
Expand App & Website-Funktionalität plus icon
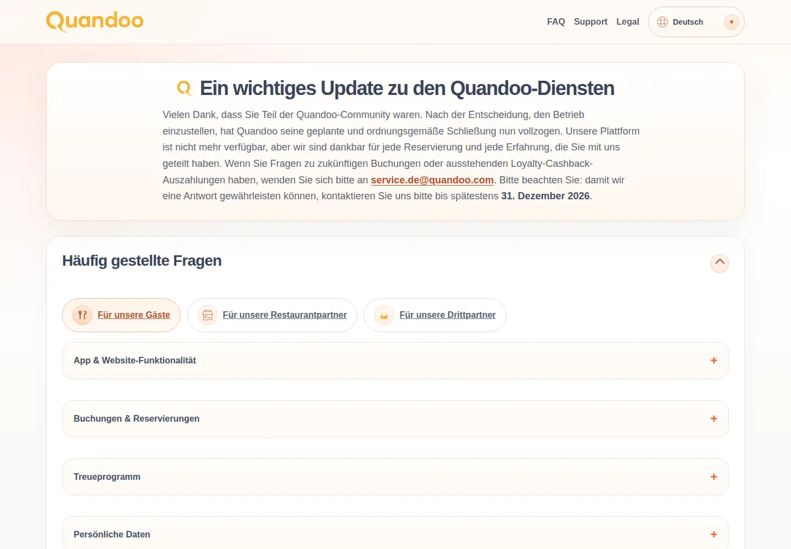(x=714, y=361)
